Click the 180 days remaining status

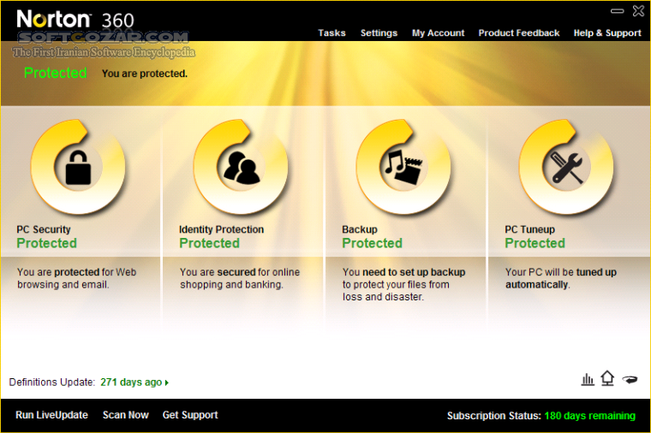click(589, 416)
